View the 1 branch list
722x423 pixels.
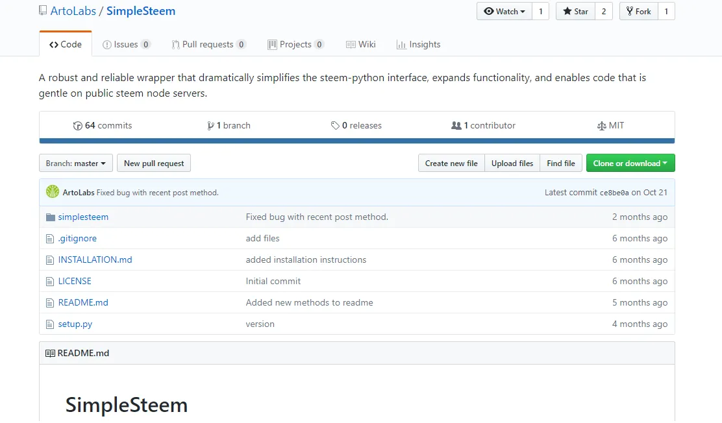click(x=229, y=125)
